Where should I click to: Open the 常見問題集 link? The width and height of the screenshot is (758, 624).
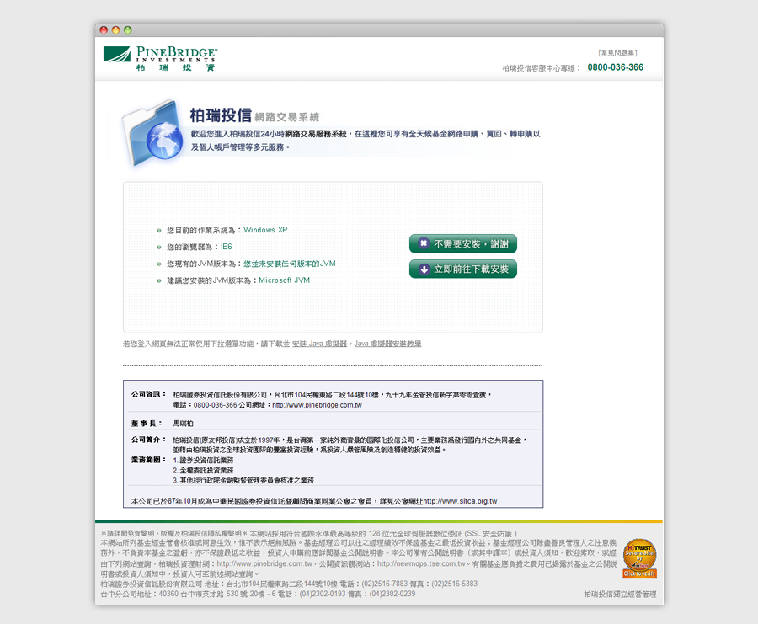[617, 53]
